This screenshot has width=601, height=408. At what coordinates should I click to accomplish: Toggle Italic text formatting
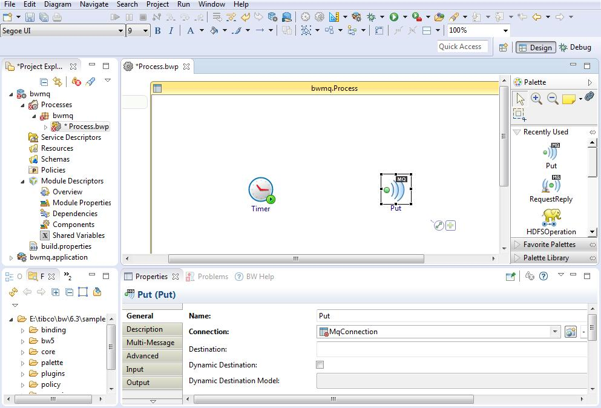(x=171, y=31)
